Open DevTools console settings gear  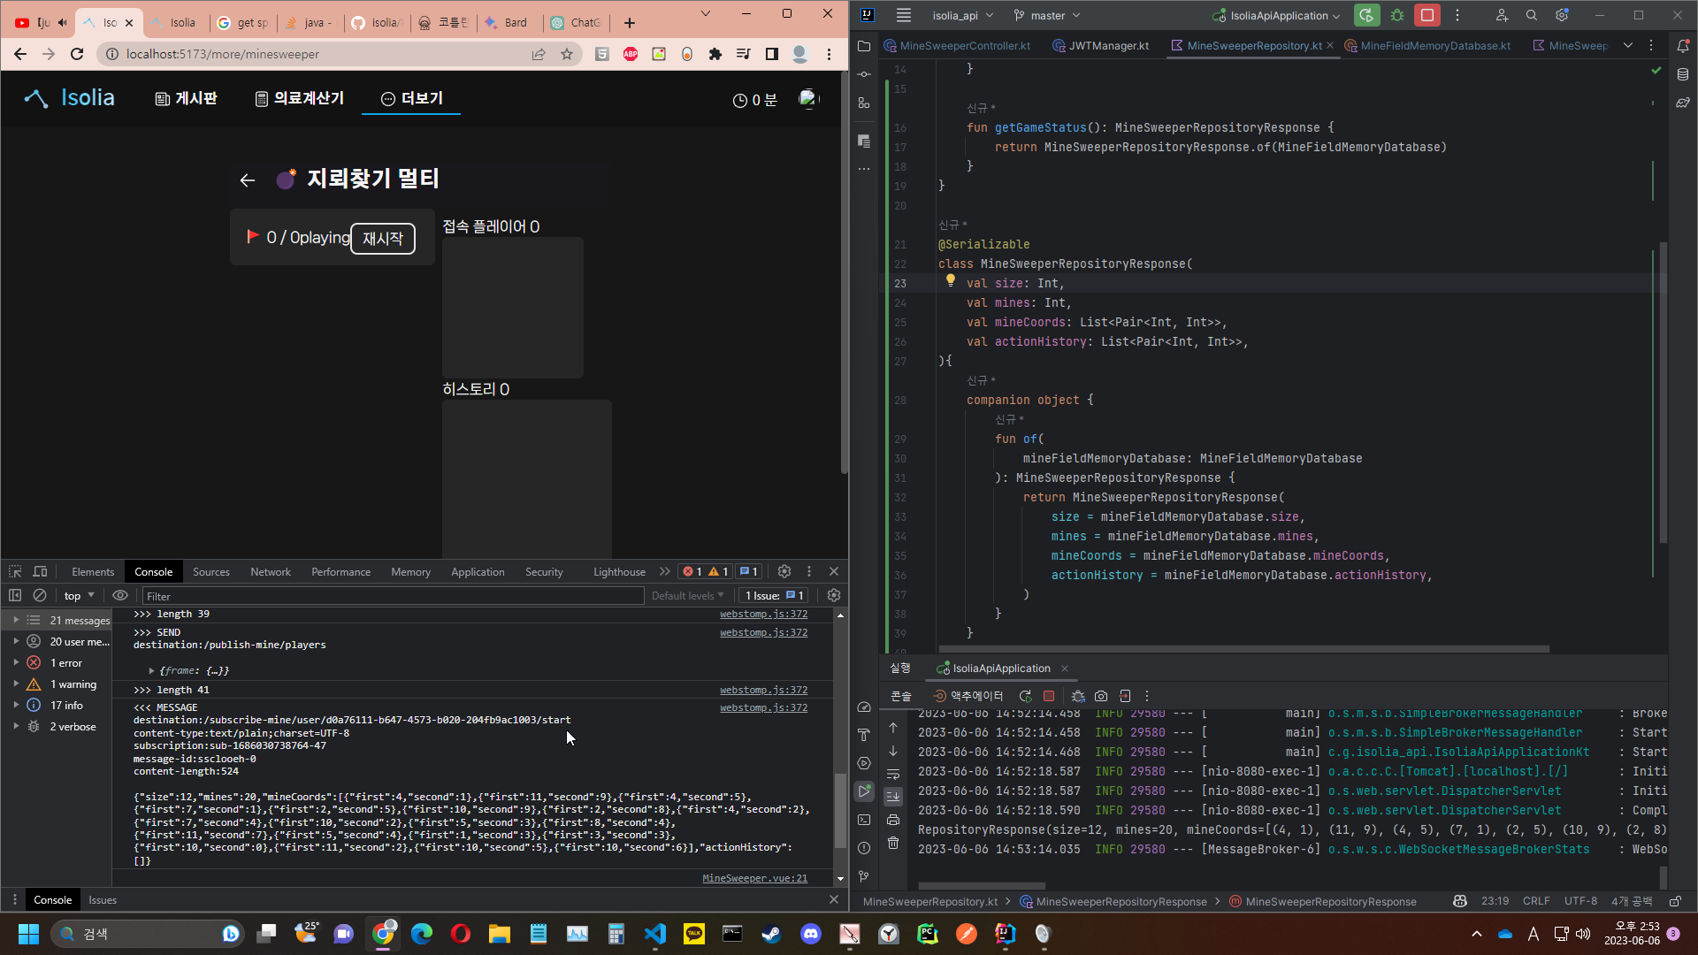point(833,595)
